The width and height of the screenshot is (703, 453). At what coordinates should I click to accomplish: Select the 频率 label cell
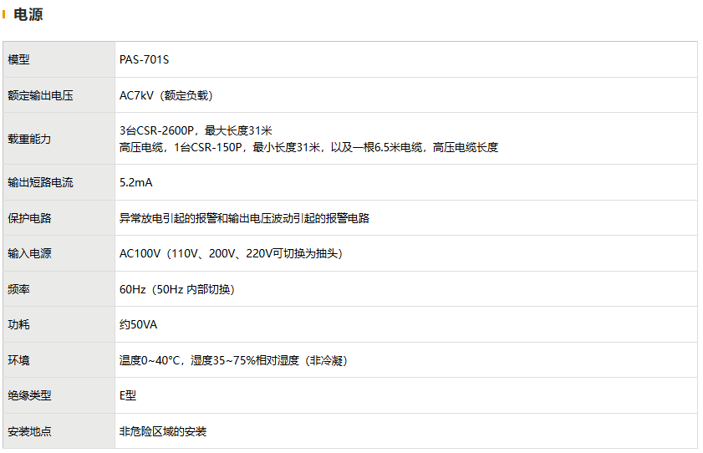point(59,289)
